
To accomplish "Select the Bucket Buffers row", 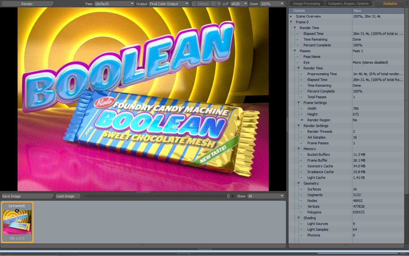I will pyautogui.click(x=346, y=155).
